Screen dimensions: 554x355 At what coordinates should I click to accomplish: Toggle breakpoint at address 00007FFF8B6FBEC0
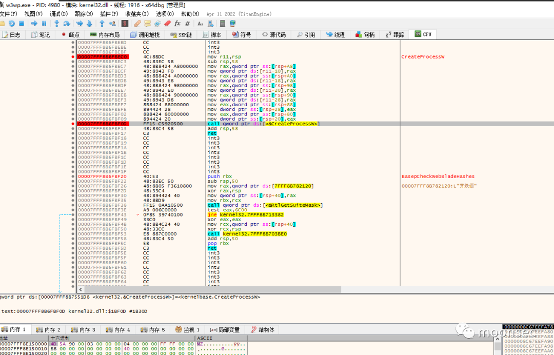[x=73, y=57]
